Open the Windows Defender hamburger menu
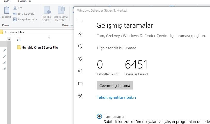Viewport: 210px width, 124px height. 80,21
